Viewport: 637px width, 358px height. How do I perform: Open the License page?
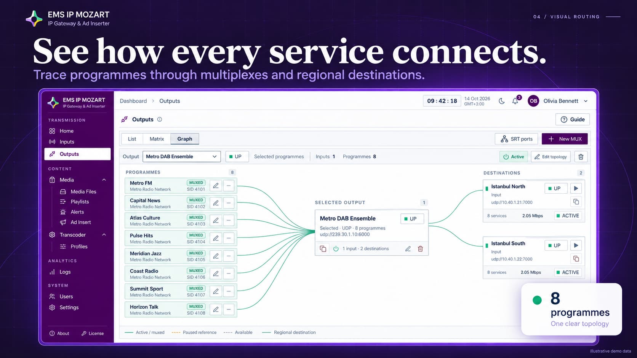coord(93,334)
